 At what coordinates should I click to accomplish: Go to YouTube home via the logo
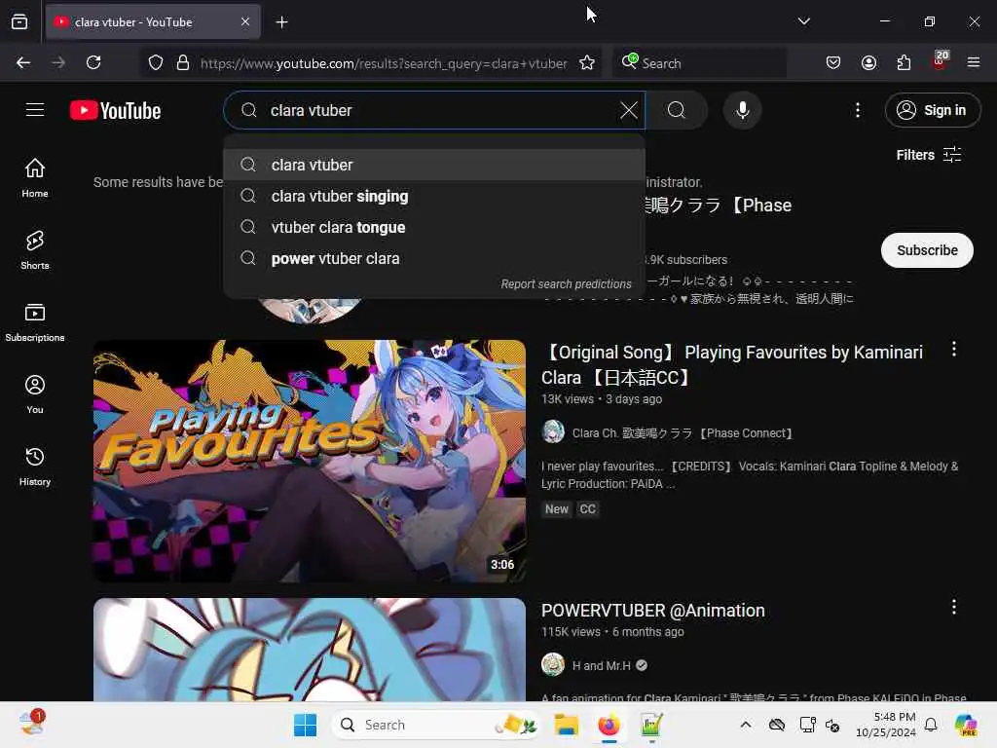115,110
